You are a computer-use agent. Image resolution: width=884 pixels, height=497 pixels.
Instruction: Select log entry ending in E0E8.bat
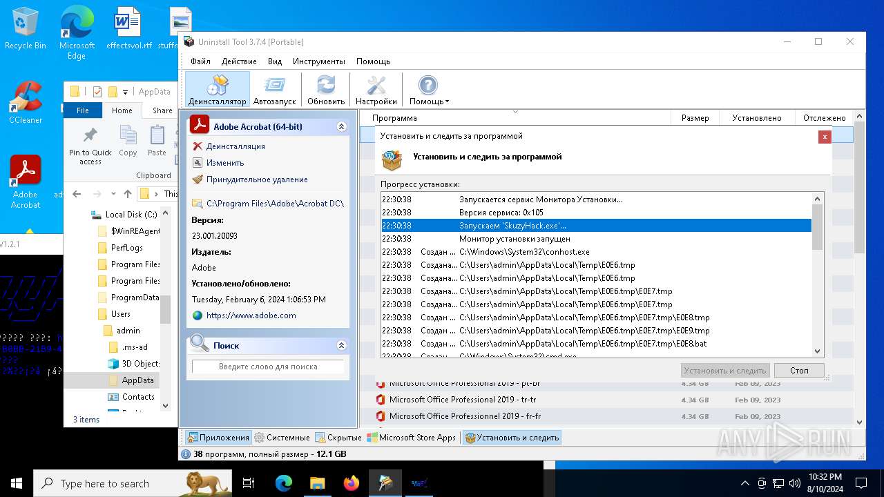point(596,344)
